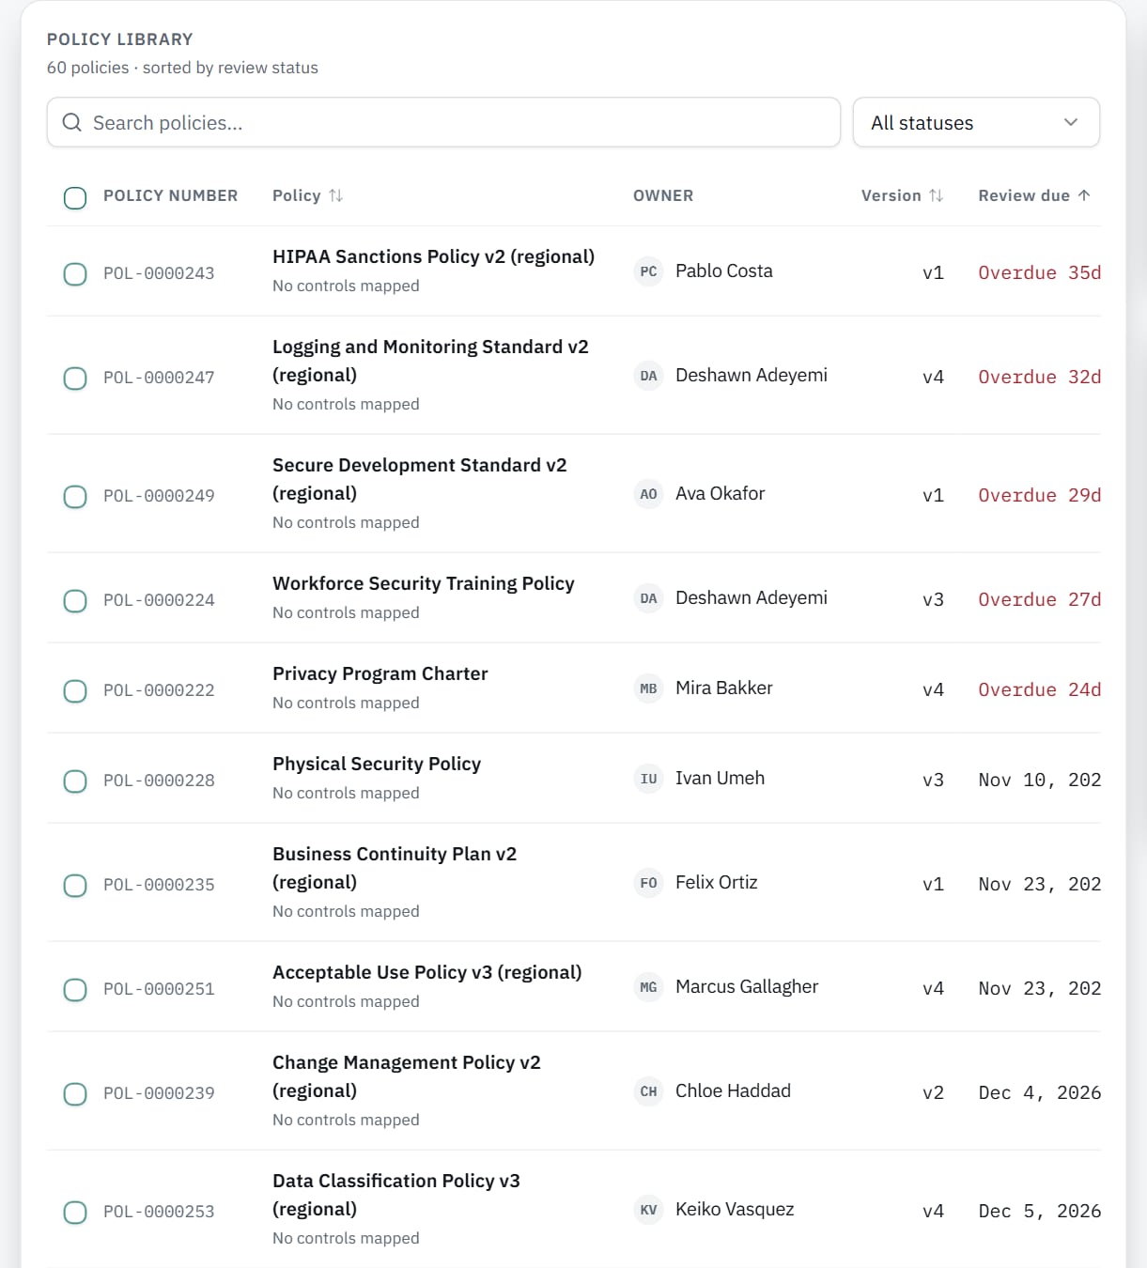Click the OWNER column header
Image resolution: width=1147 pixels, height=1268 pixels.
click(x=663, y=195)
